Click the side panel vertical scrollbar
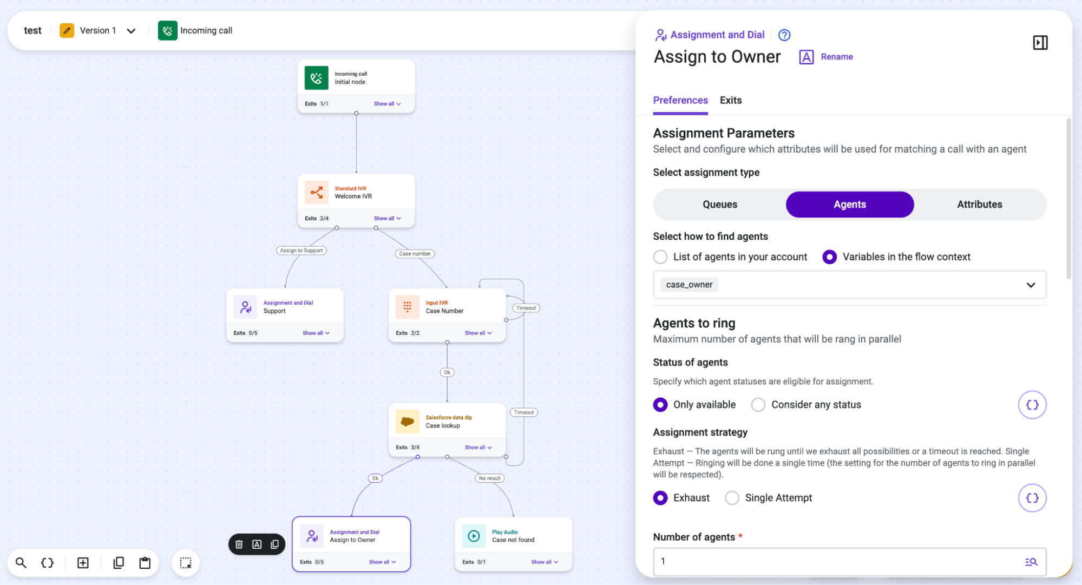This screenshot has width=1082, height=585. pos(1068,199)
